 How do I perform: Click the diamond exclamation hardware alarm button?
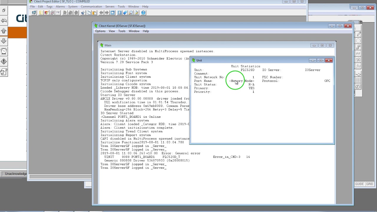[4, 62]
